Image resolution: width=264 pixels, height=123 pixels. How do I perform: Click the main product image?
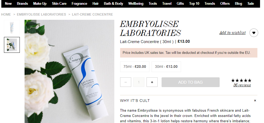69,71
